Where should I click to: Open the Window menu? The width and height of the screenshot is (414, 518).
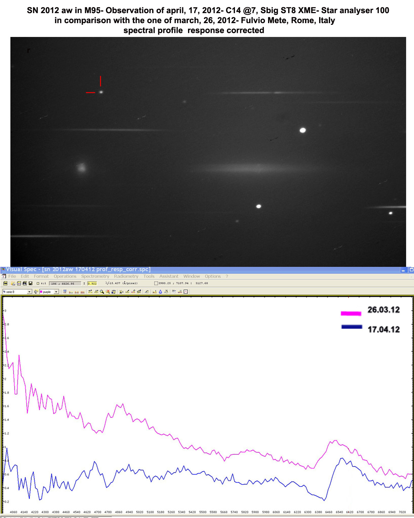(x=191, y=276)
